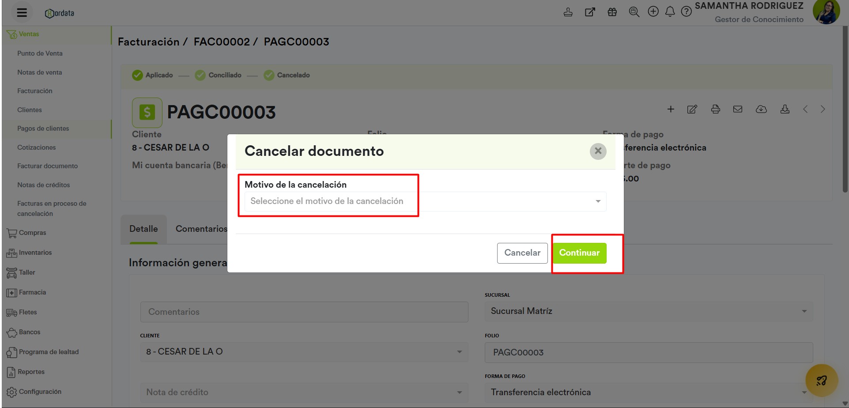This screenshot has height=408, width=849.
Task: Expand the Sucursal Matríz dropdown
Action: pos(649,311)
